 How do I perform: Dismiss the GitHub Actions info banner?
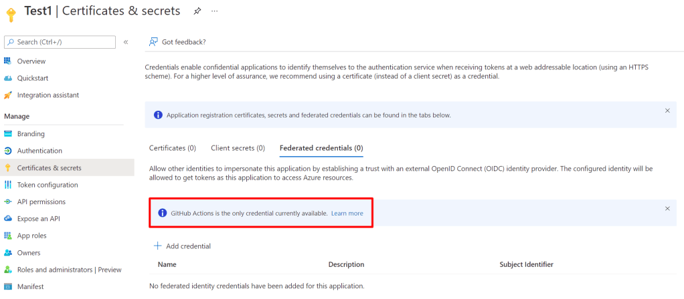point(667,209)
